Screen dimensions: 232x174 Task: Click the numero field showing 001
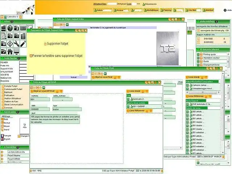pos(40,99)
